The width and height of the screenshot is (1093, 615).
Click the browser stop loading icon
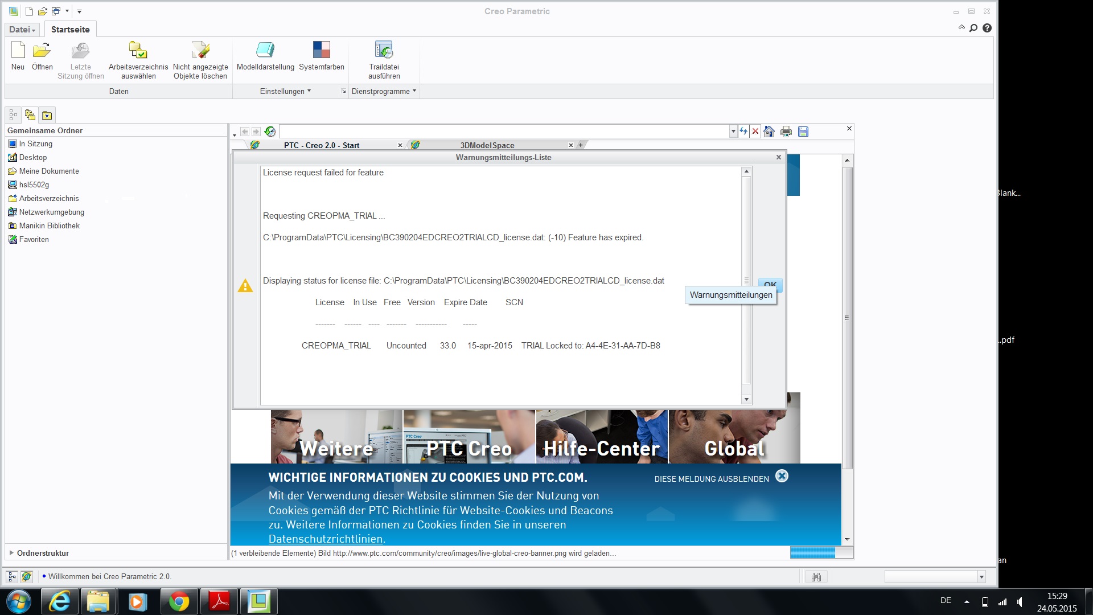click(x=755, y=132)
